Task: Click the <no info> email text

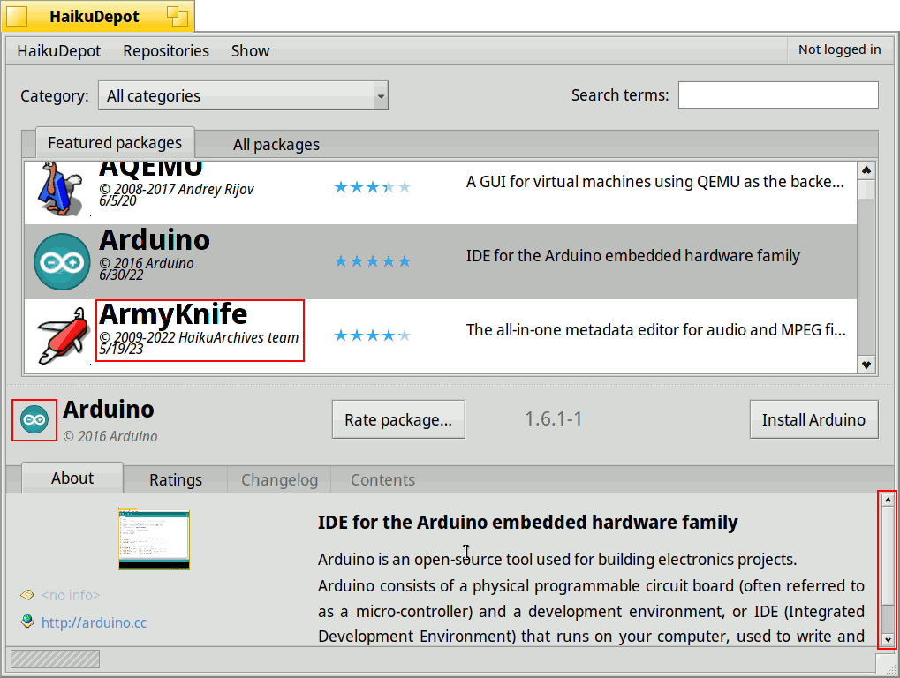Action: pyautogui.click(x=71, y=595)
